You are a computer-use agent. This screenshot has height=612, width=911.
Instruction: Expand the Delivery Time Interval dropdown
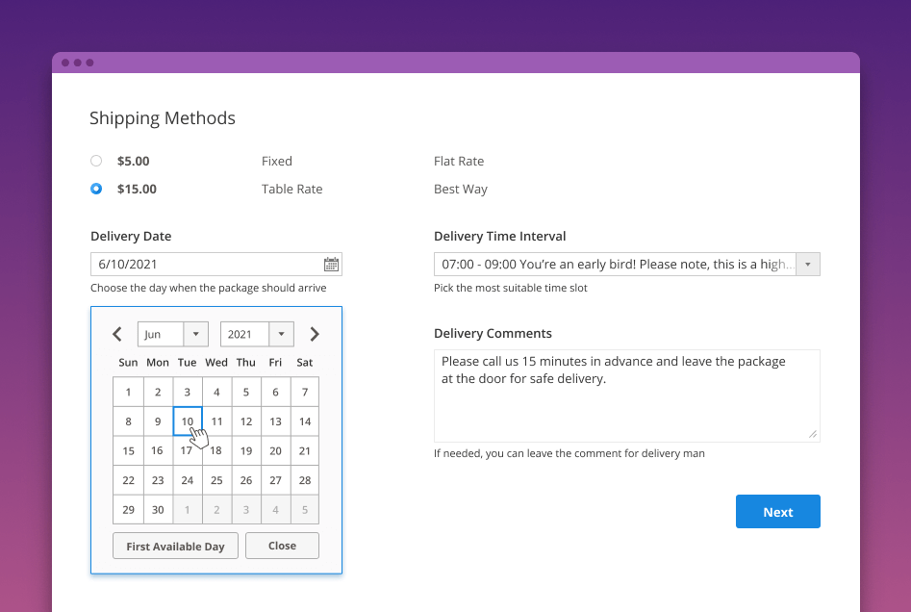[x=808, y=265]
